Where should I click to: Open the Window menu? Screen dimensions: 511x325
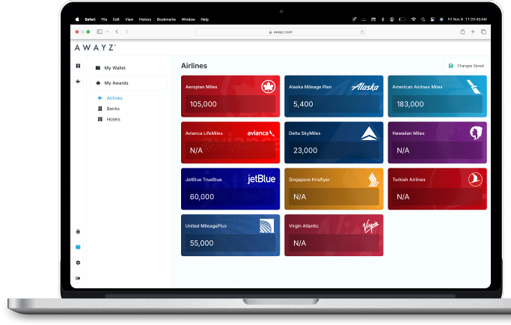tap(188, 19)
